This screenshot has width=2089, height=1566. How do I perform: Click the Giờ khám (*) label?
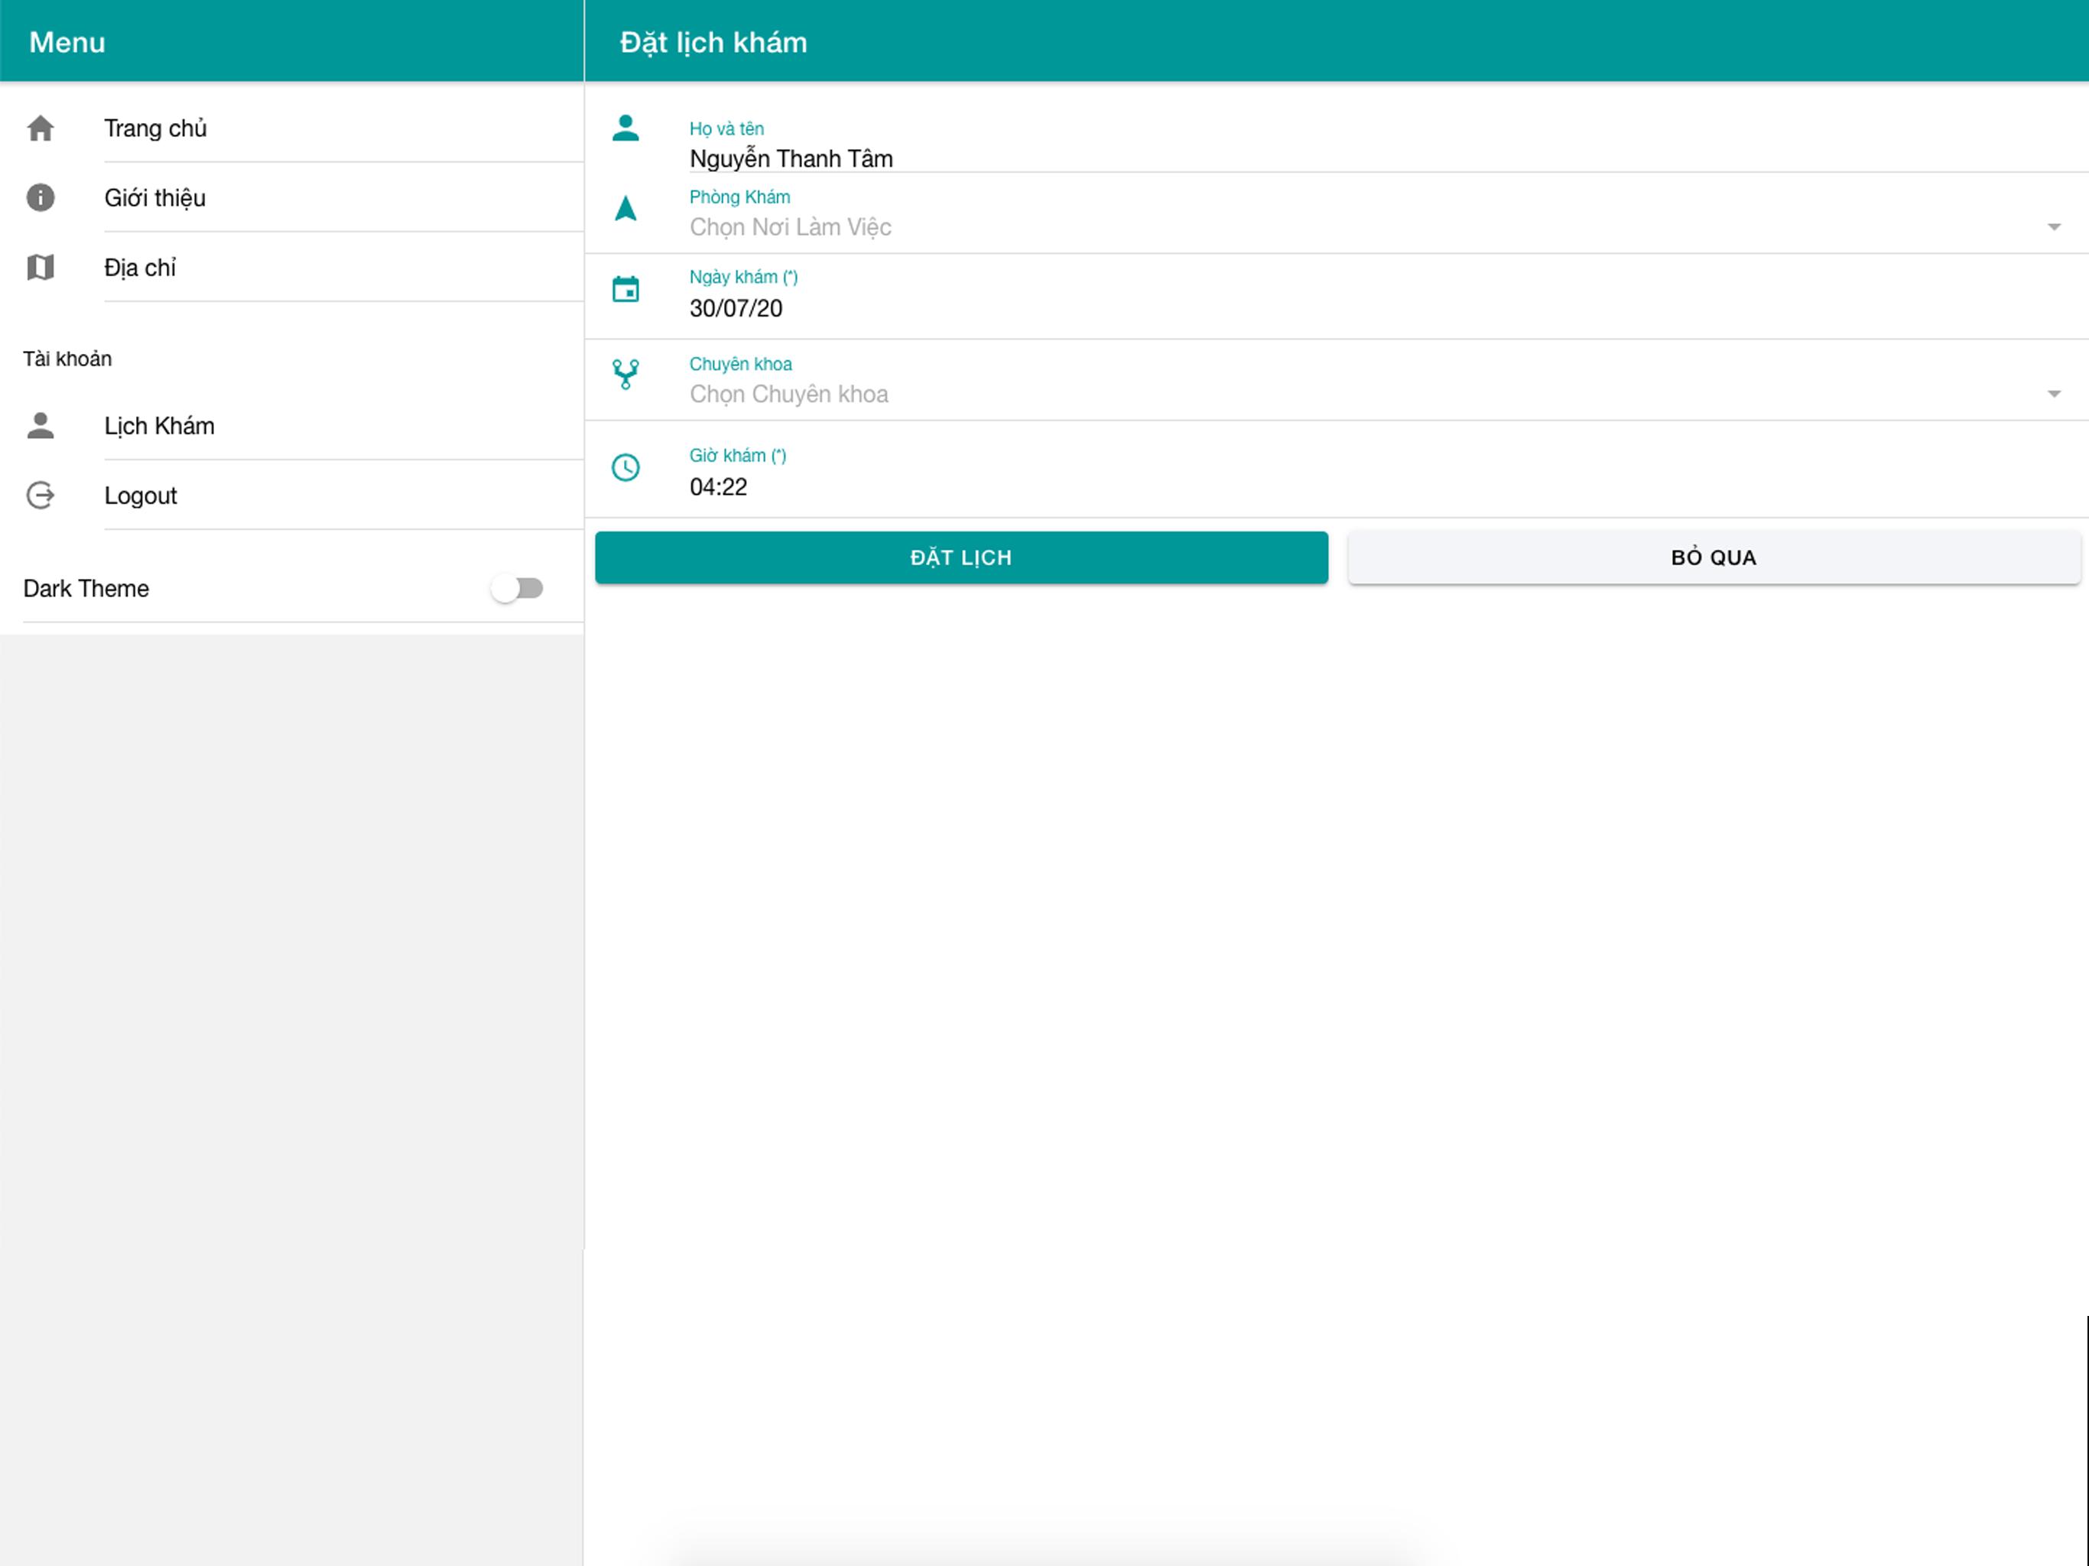pyautogui.click(x=738, y=455)
